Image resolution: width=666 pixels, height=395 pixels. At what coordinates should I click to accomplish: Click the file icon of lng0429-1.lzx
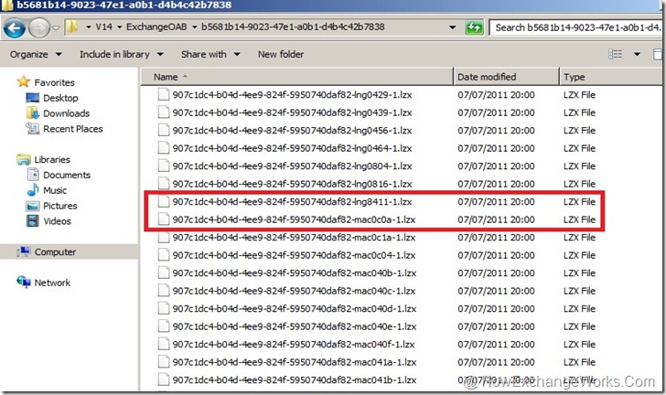pos(164,94)
